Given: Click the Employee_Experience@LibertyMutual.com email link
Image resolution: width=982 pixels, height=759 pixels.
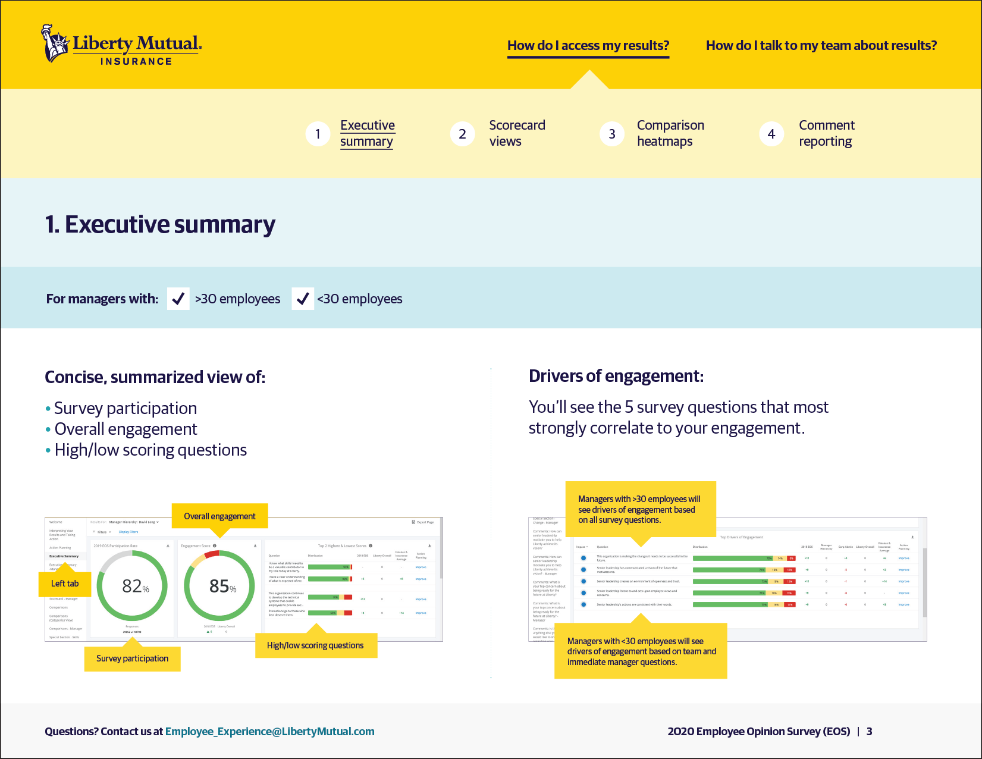Looking at the screenshot, I should pyautogui.click(x=270, y=732).
